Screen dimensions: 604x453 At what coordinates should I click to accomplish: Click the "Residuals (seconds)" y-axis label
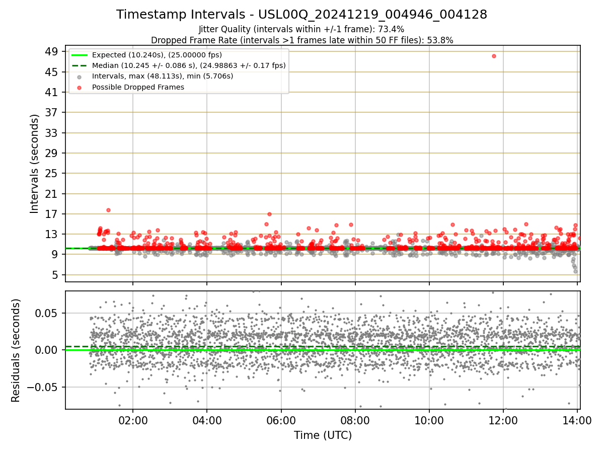(x=16, y=350)
